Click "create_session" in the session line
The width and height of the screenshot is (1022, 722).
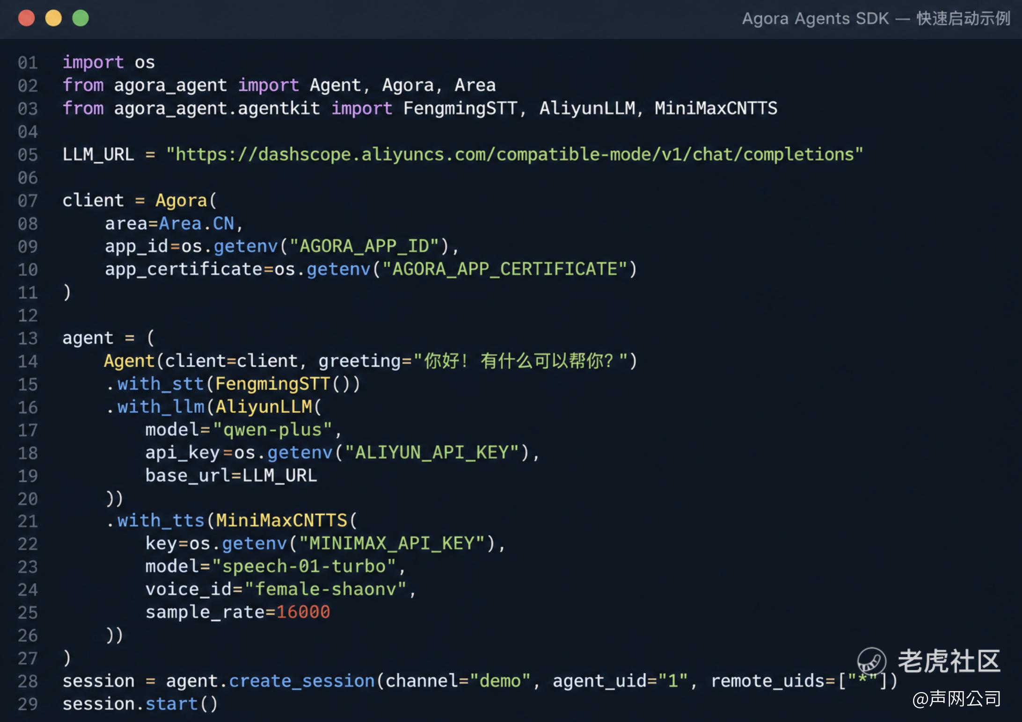[302, 681]
